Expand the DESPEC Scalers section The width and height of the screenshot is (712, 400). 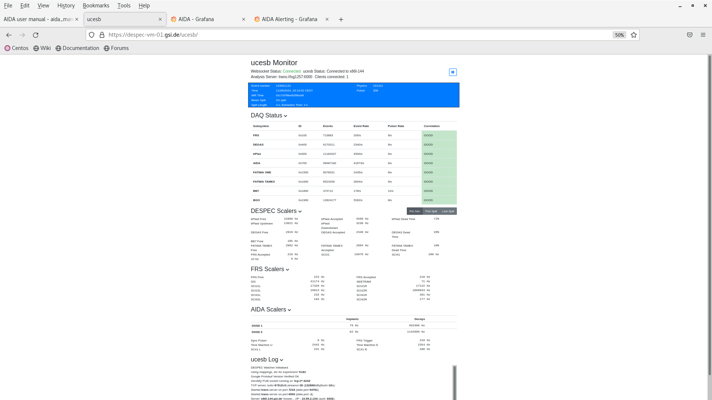(300, 211)
